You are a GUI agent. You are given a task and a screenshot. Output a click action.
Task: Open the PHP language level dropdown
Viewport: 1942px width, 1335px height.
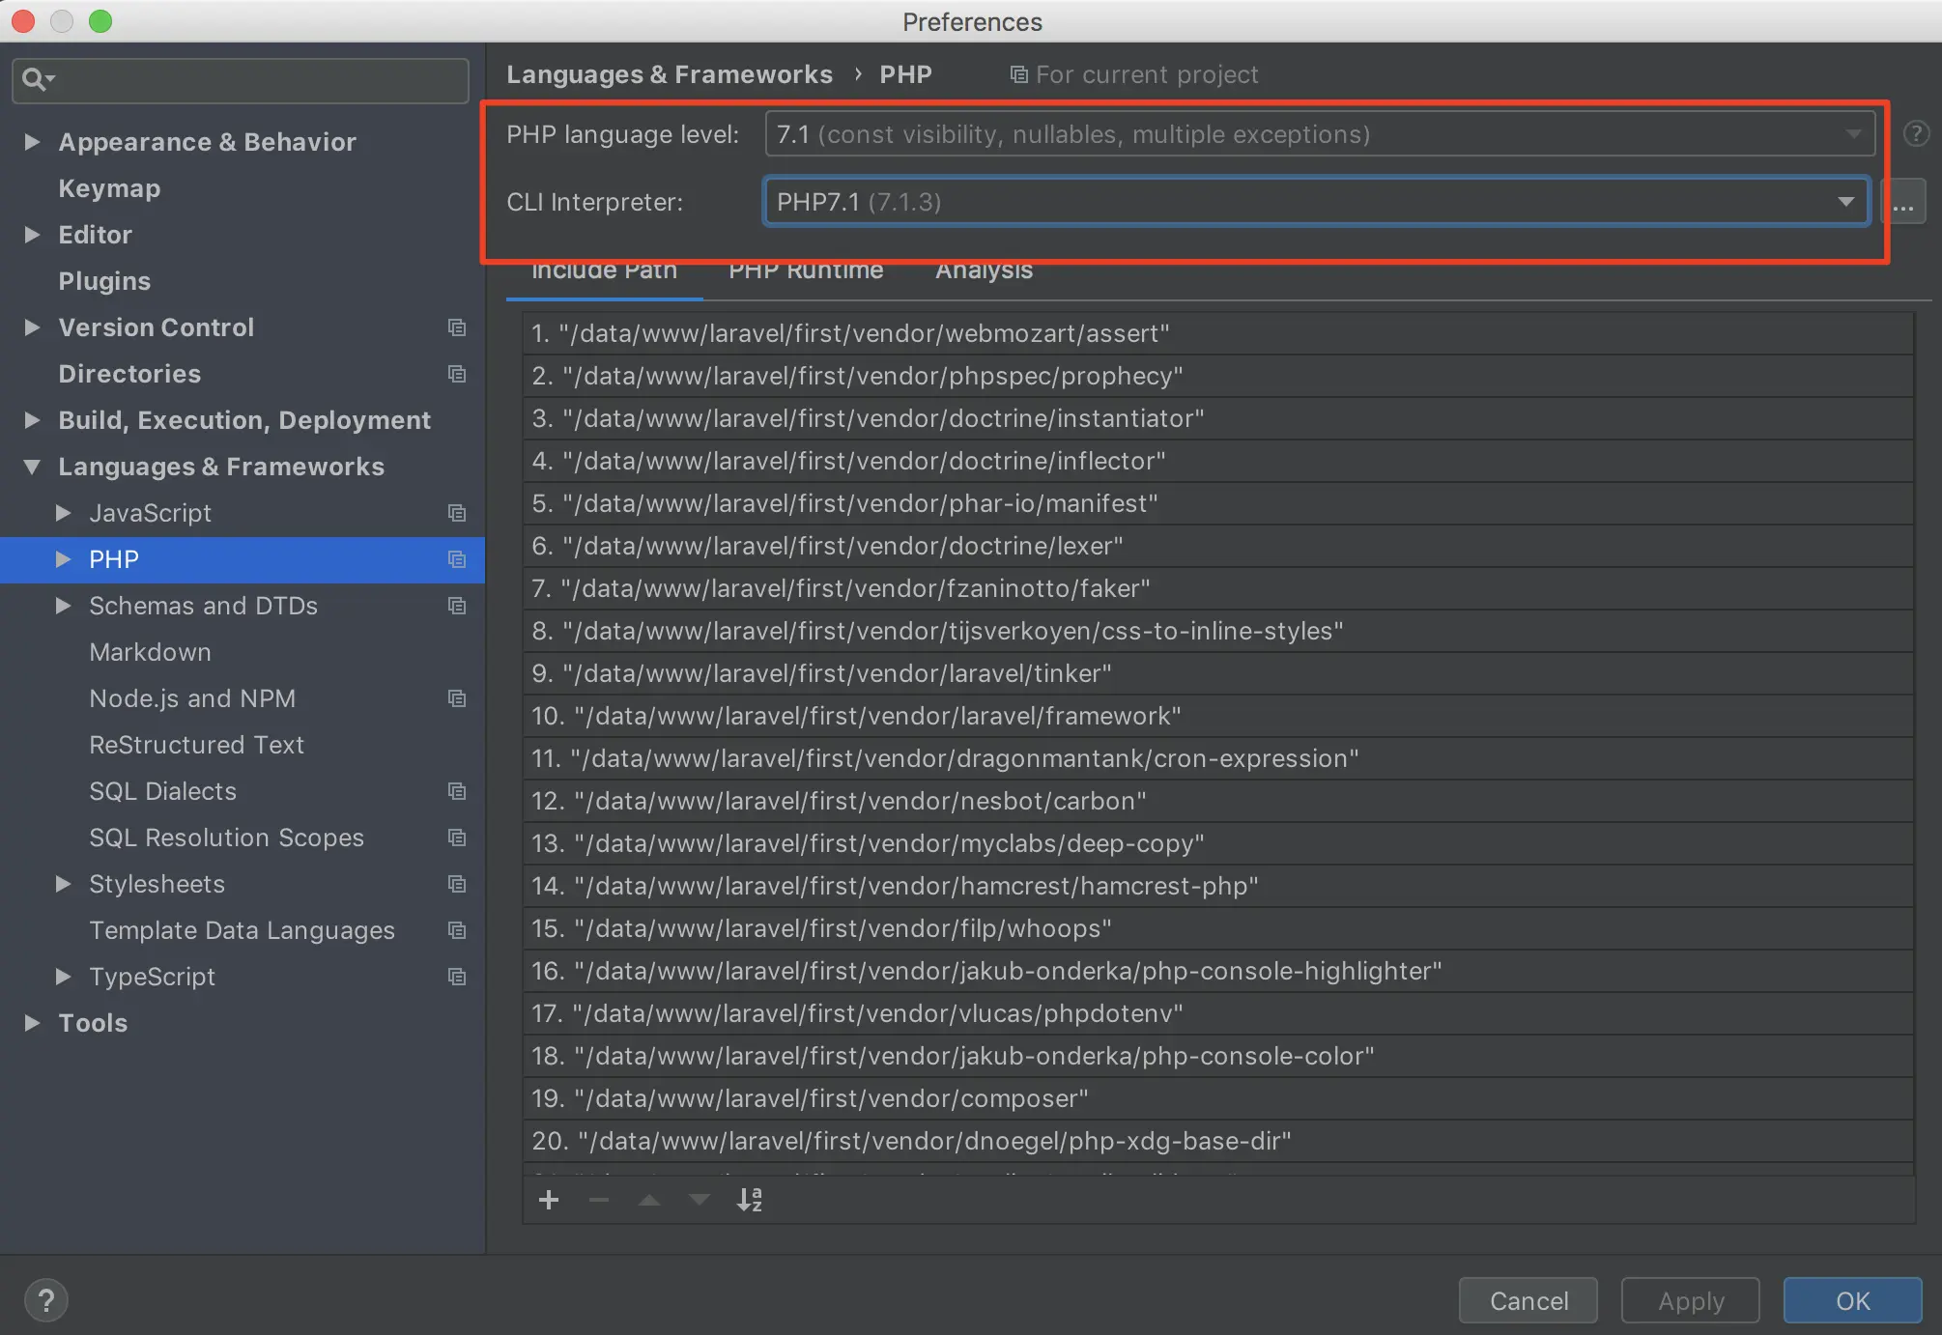pyautogui.click(x=1319, y=134)
